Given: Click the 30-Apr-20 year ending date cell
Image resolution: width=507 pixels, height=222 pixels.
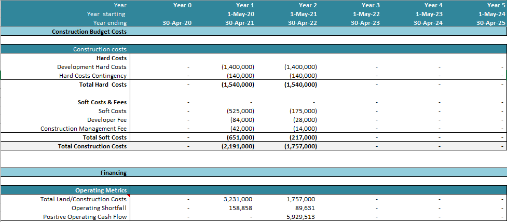Looking at the screenshot, I should [176, 23].
